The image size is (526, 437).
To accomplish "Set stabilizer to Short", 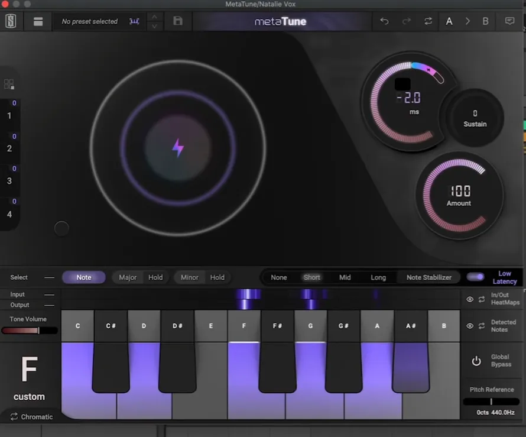I will (x=311, y=277).
